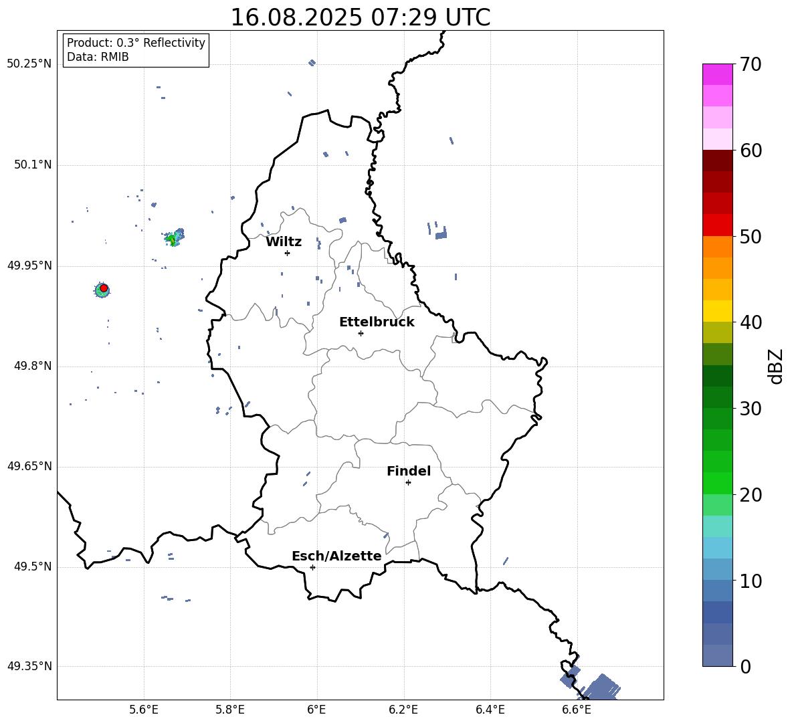Click the Product 0.3° Reflectivity info box
This screenshot has height=723, width=792.
coord(136,49)
